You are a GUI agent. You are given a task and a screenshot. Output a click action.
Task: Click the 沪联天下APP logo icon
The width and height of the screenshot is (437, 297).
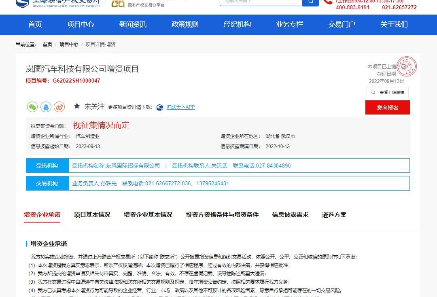(x=160, y=107)
